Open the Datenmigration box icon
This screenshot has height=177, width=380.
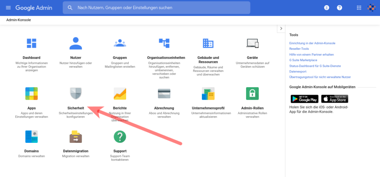click(x=76, y=137)
